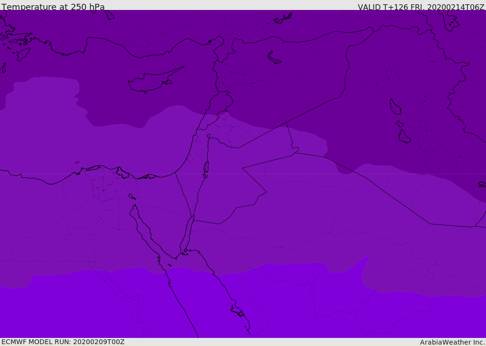Click the 'Temperature at 250 hPa' title
Viewport: 486px width, 346px height.
coord(53,7)
